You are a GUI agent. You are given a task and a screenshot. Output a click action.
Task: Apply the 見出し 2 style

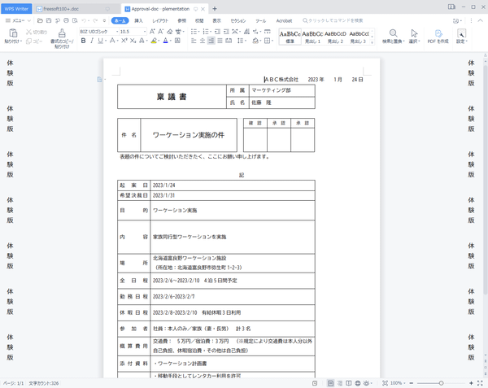(335, 37)
